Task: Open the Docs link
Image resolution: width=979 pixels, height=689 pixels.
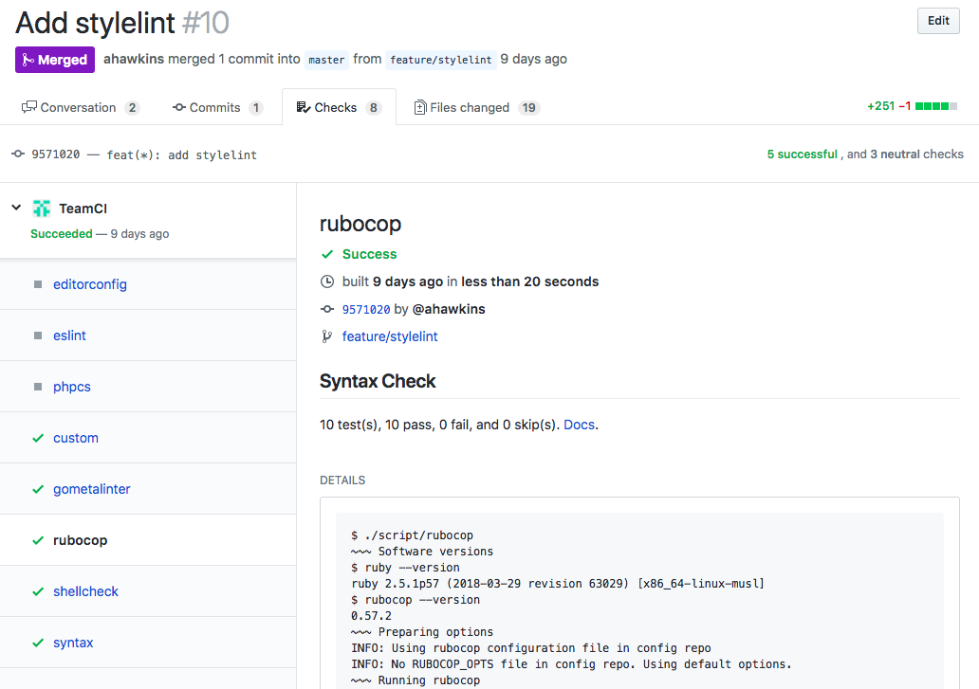Action: point(579,425)
